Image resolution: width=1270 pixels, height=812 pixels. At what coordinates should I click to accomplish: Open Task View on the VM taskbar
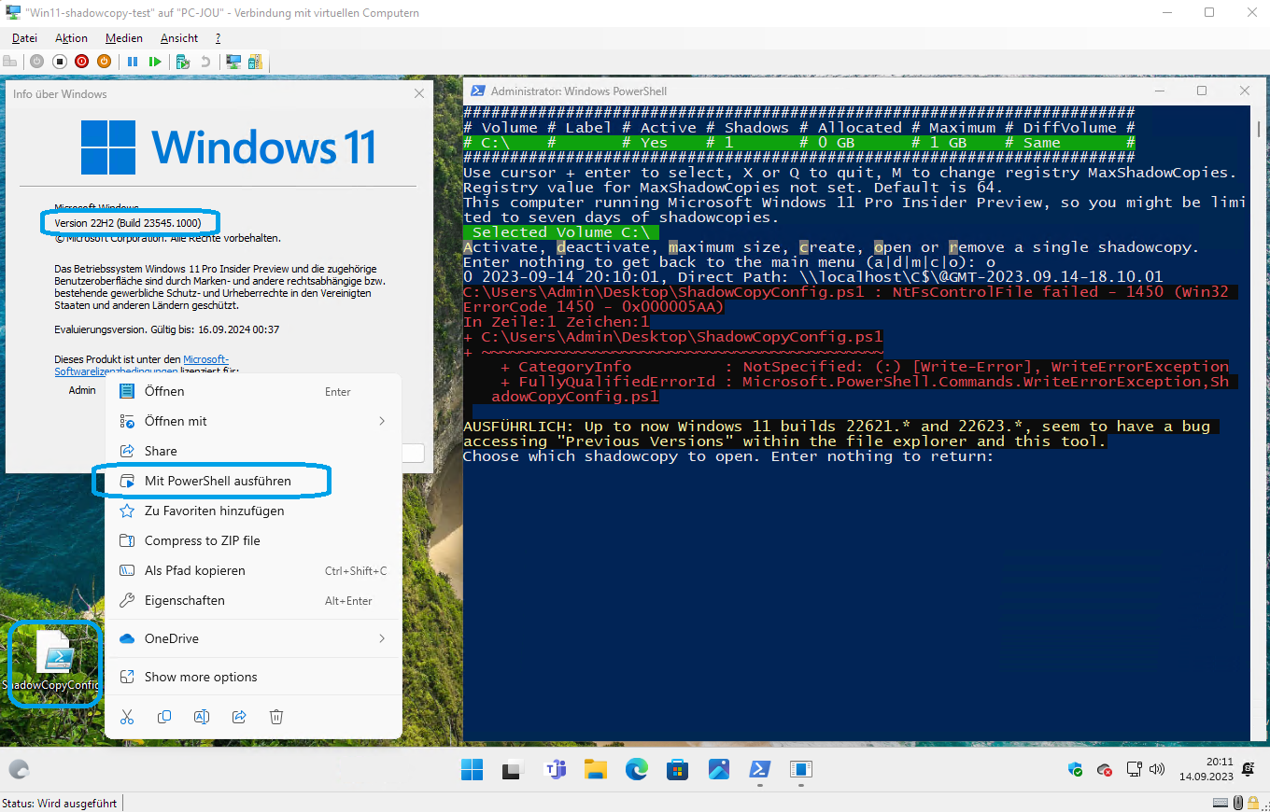512,770
